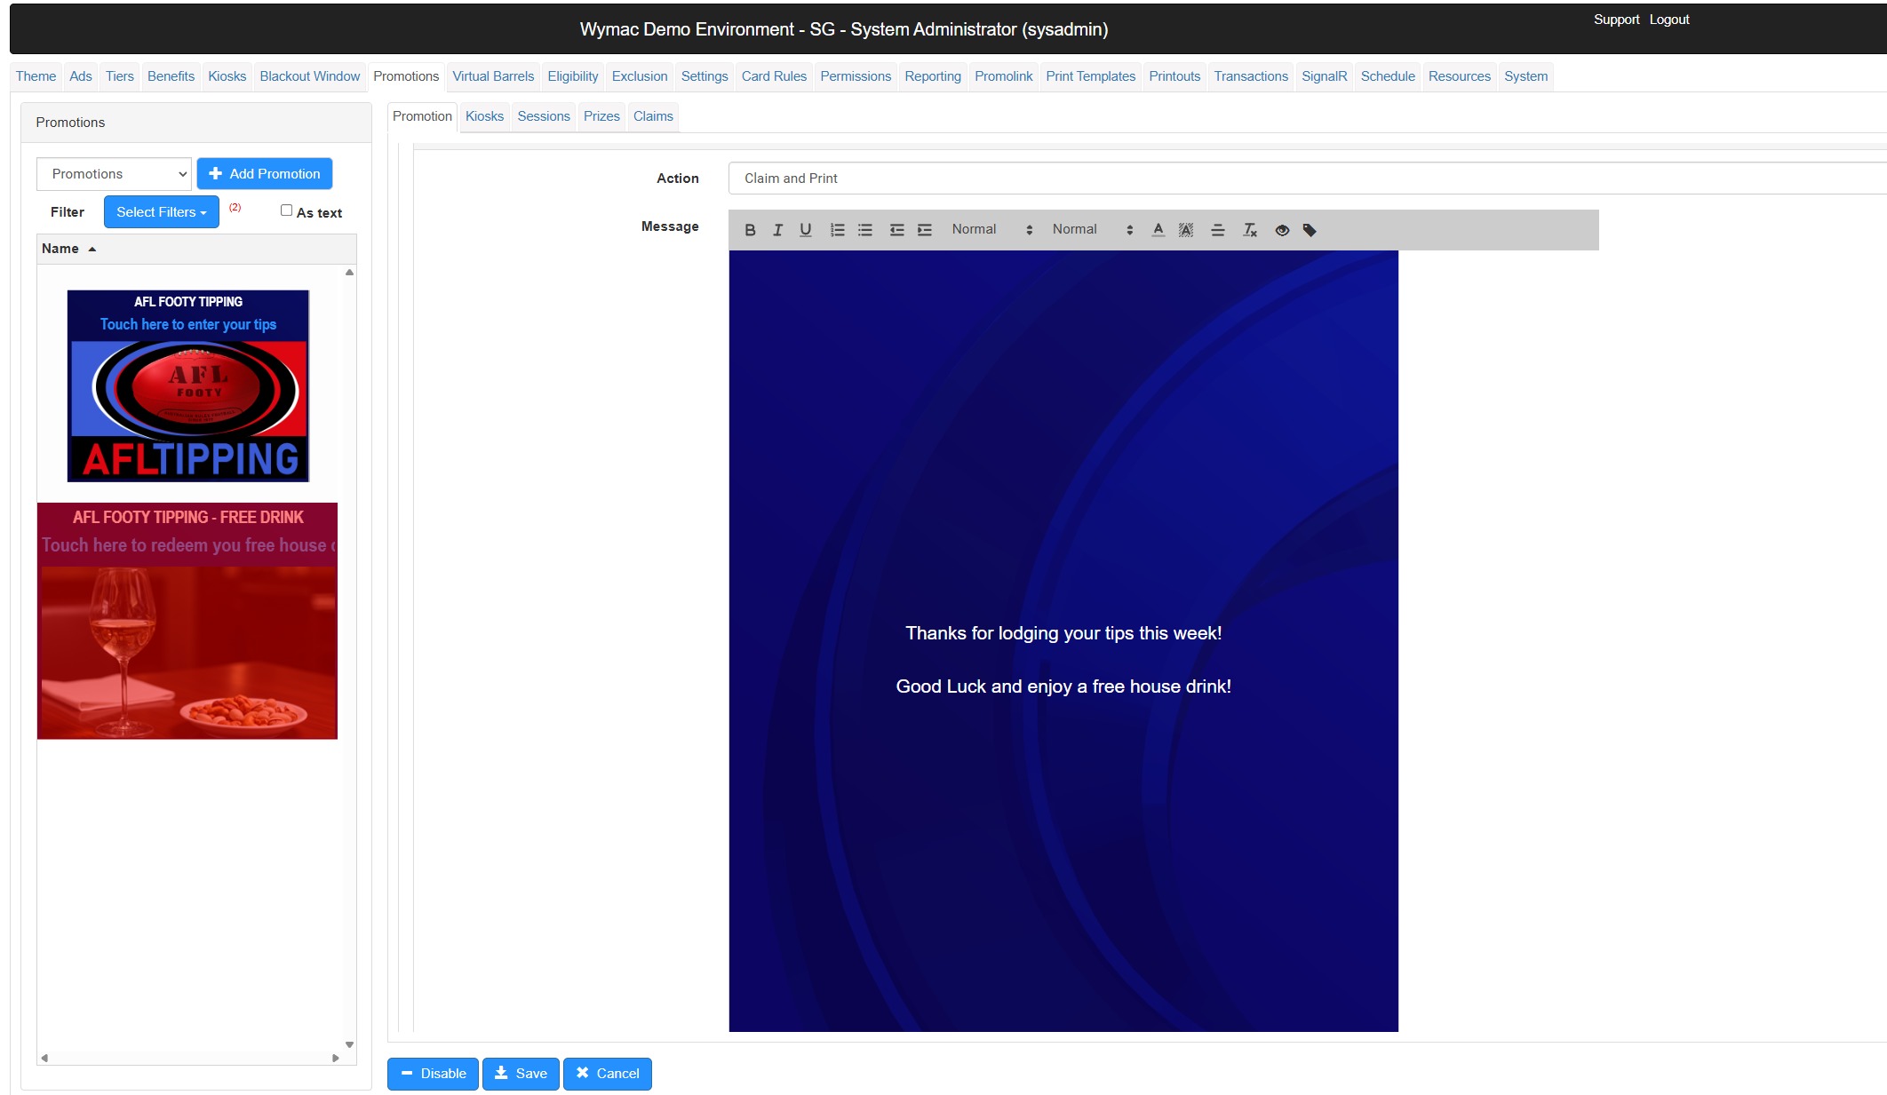Toggle italic formatting in message editor

click(x=777, y=230)
